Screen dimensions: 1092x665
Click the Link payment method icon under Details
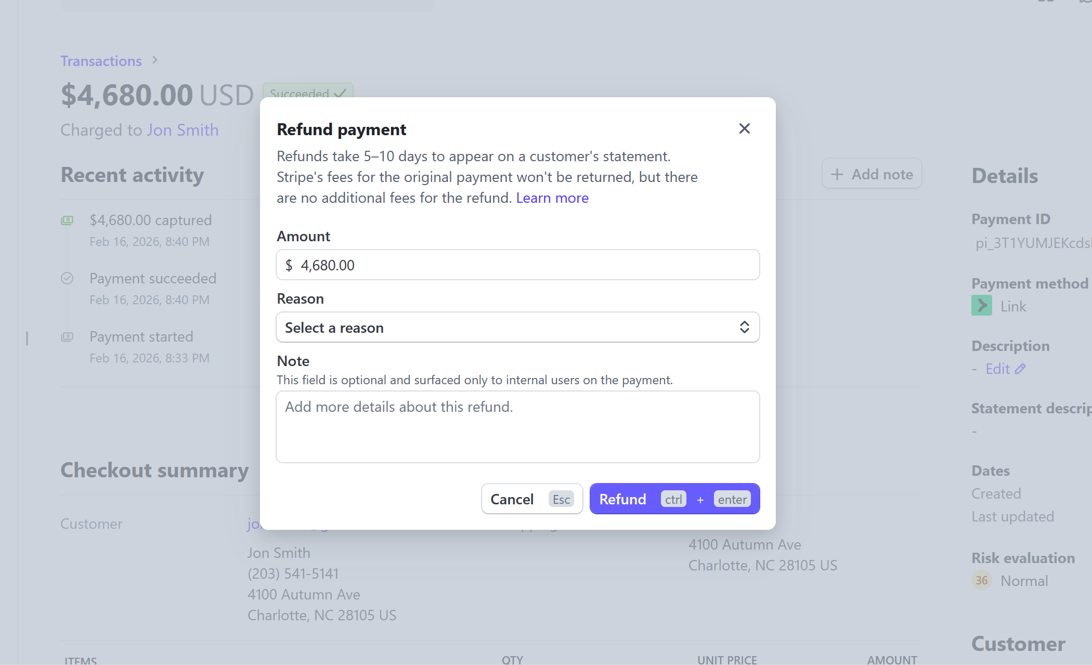(982, 306)
